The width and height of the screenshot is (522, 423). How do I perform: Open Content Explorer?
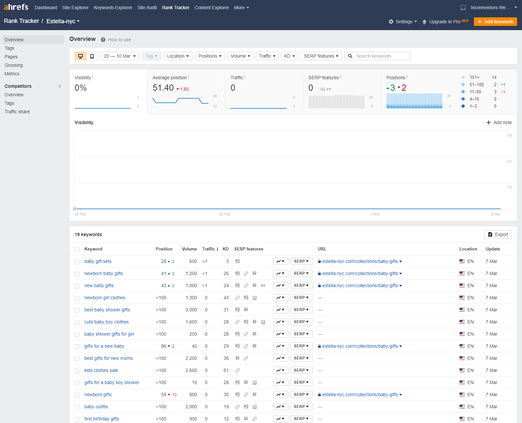pos(212,8)
